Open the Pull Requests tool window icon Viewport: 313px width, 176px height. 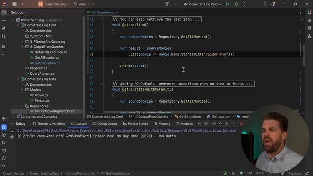(4, 36)
